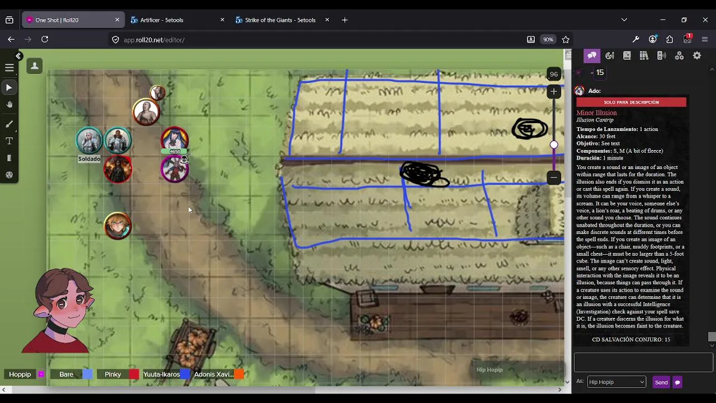Close the Artificer - 5etools tab
This screenshot has height=403, width=716.
[222, 20]
